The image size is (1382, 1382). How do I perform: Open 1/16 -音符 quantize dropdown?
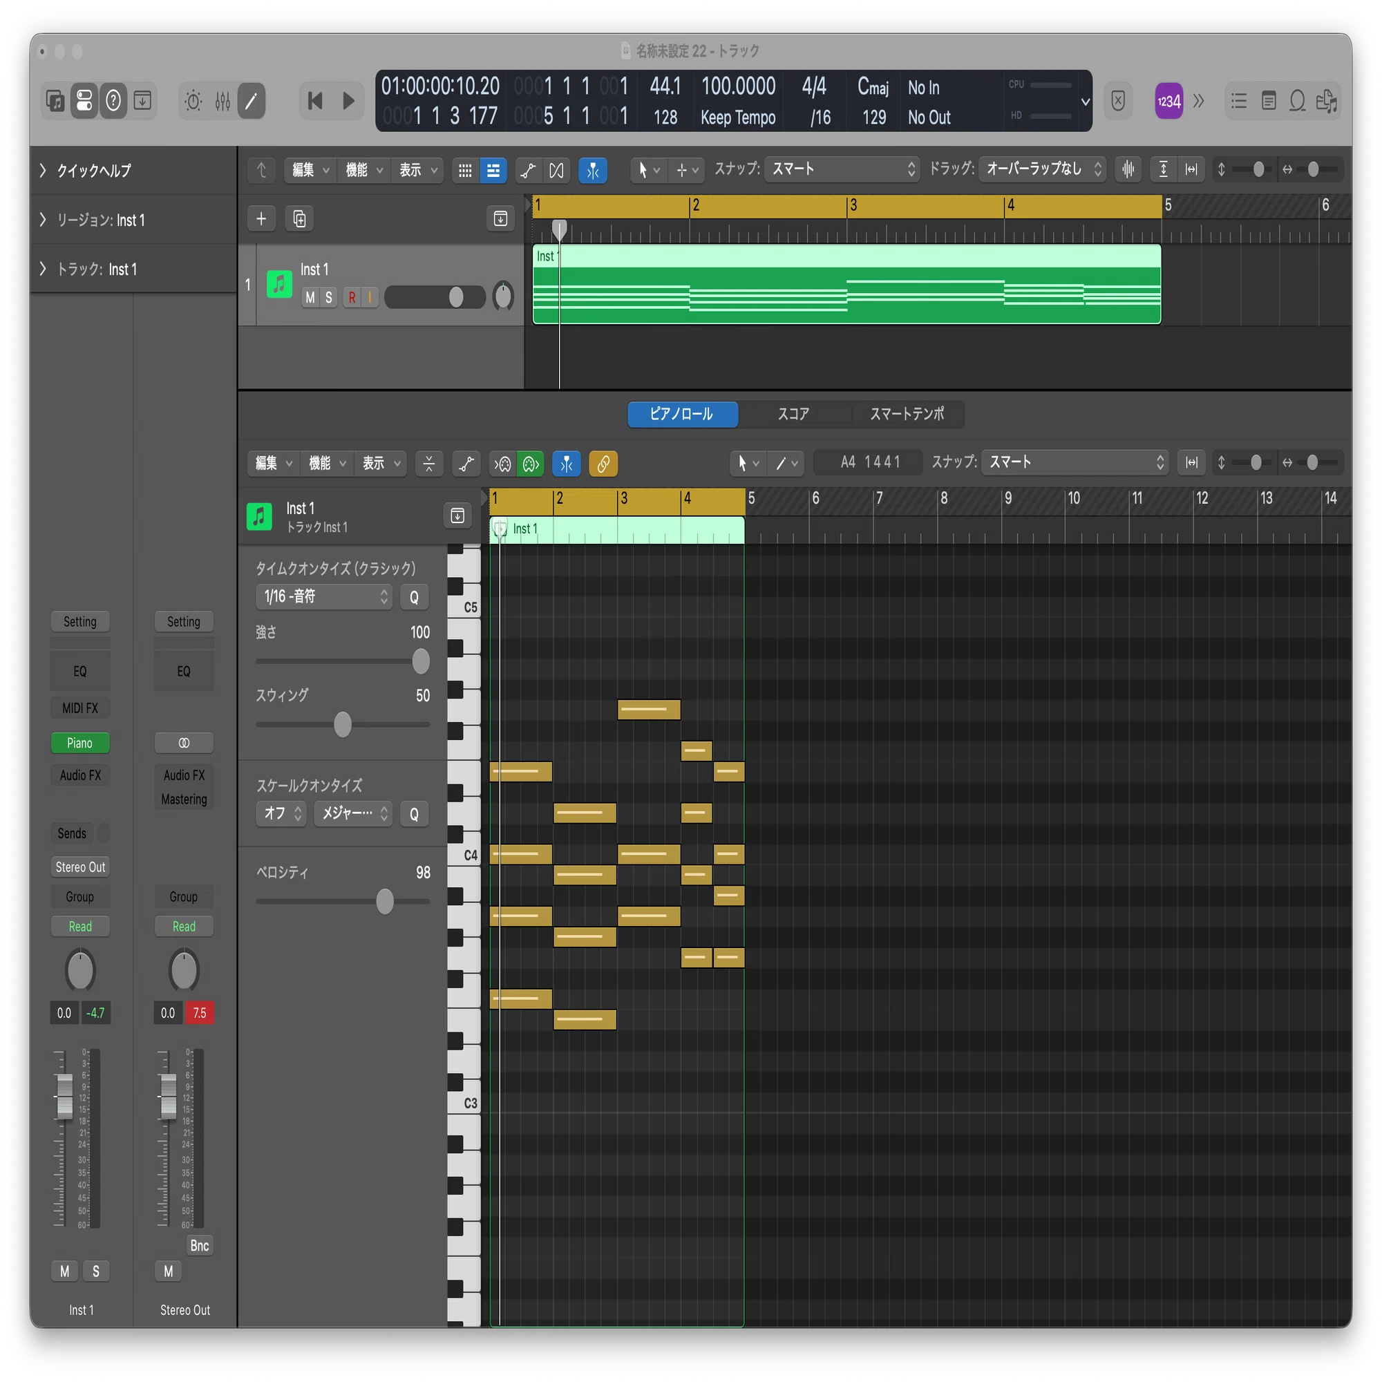click(324, 596)
